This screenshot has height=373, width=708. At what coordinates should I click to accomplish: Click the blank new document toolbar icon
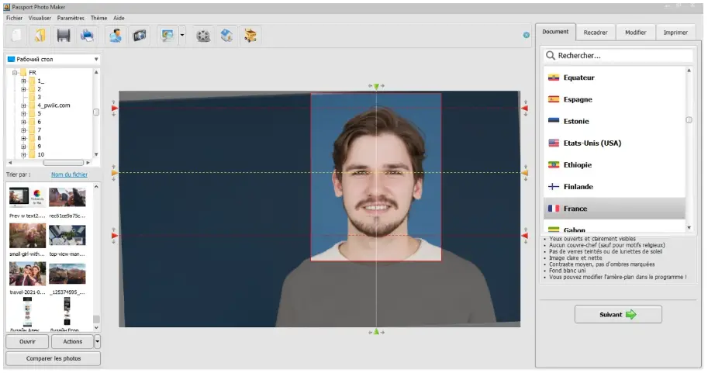(x=16, y=35)
